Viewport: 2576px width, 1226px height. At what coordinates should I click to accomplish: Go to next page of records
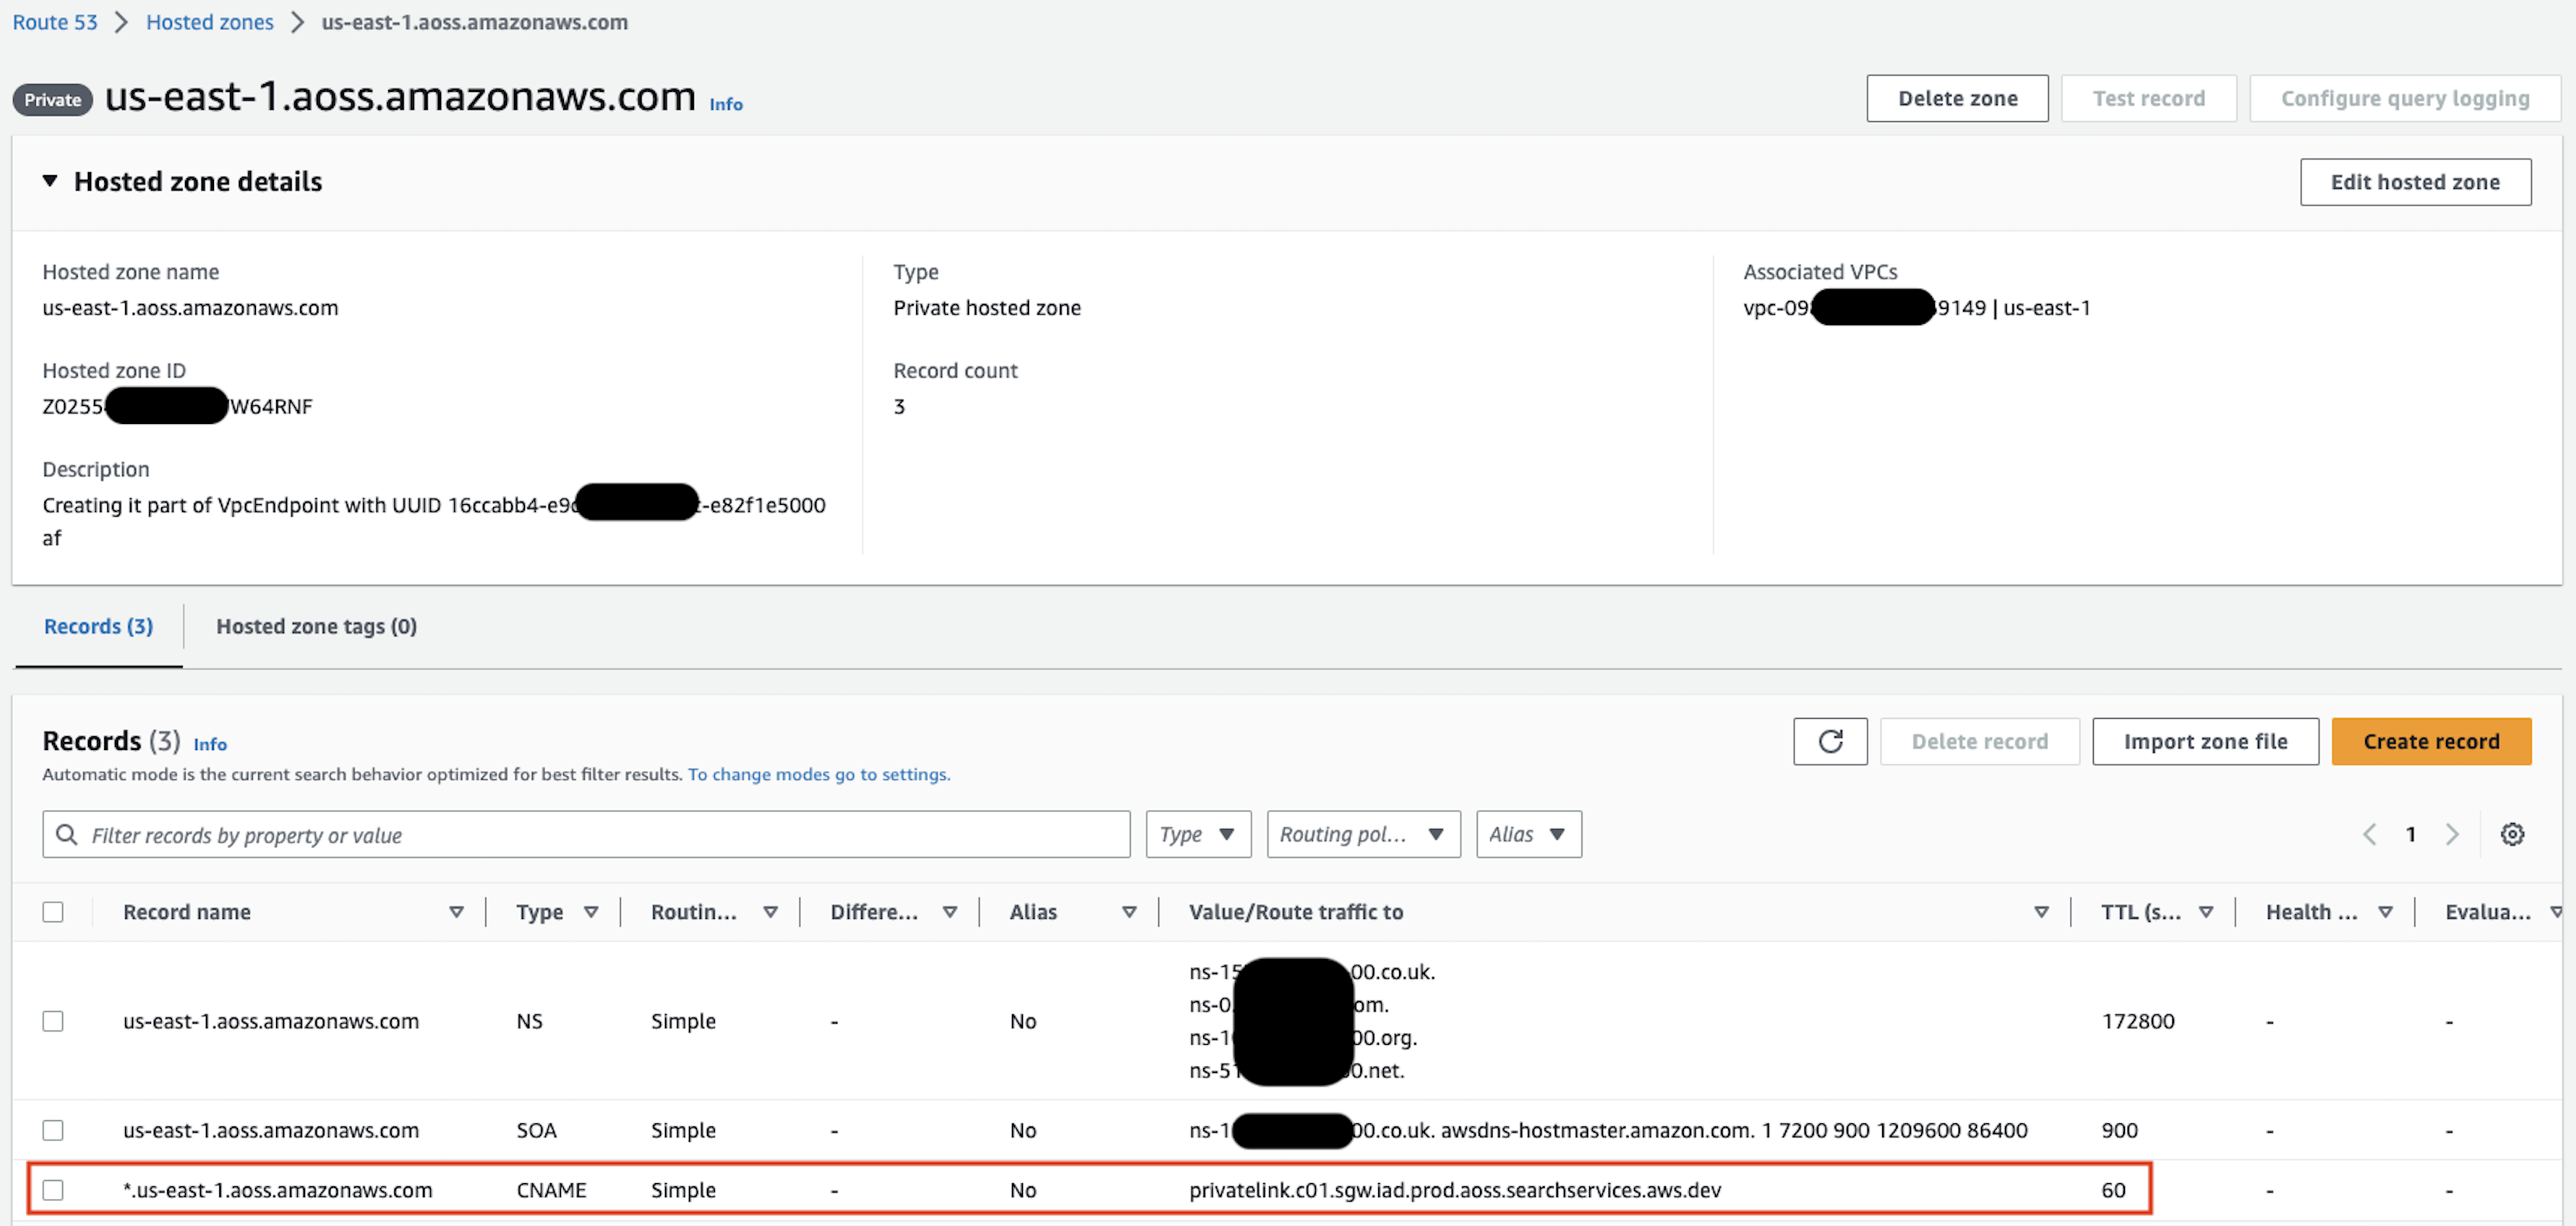[x=2451, y=834]
